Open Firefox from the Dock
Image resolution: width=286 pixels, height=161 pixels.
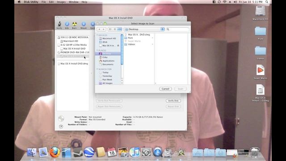pos(55,152)
